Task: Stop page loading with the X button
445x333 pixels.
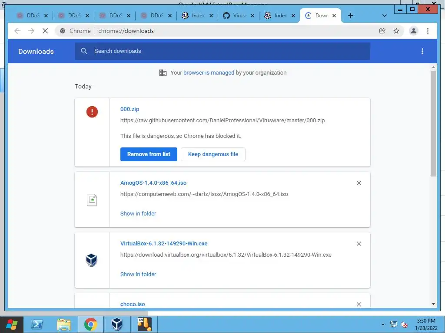Action: point(45,31)
